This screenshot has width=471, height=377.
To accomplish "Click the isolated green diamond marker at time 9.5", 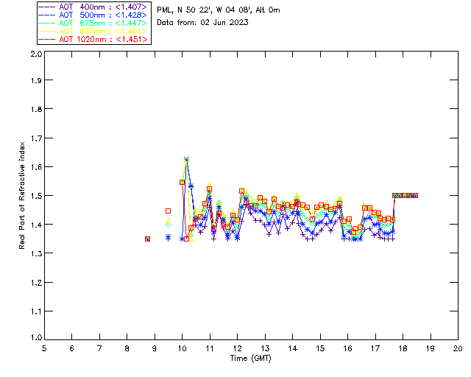I will click(x=169, y=225).
